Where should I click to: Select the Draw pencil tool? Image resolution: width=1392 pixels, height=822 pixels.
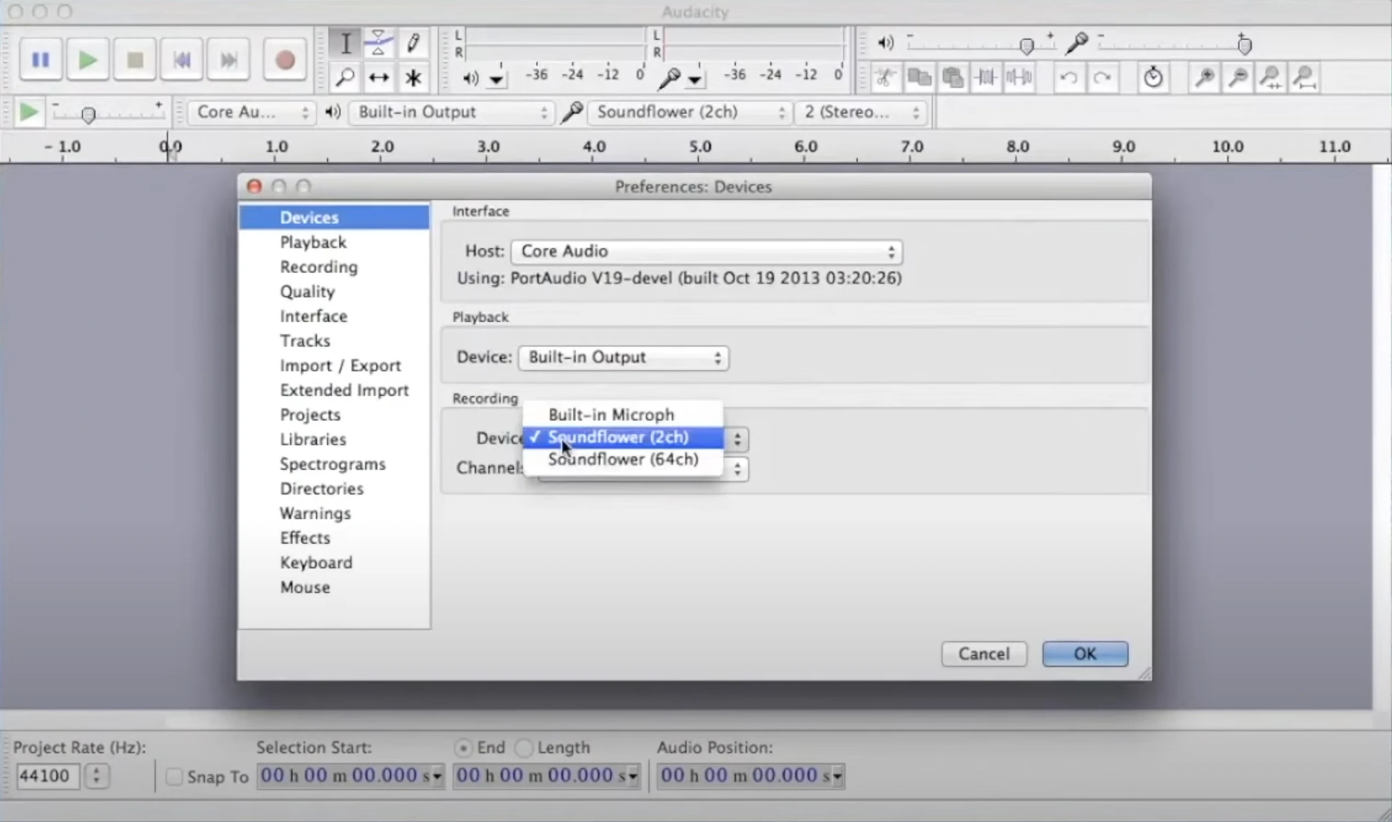[x=413, y=43]
